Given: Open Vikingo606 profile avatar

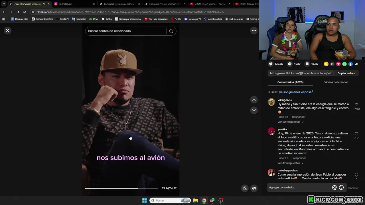Looking at the screenshot, I should (x=271, y=102).
